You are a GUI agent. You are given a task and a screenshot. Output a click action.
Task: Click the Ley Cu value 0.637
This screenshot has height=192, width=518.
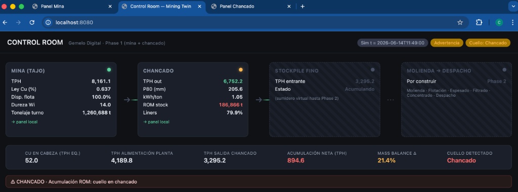(104, 89)
